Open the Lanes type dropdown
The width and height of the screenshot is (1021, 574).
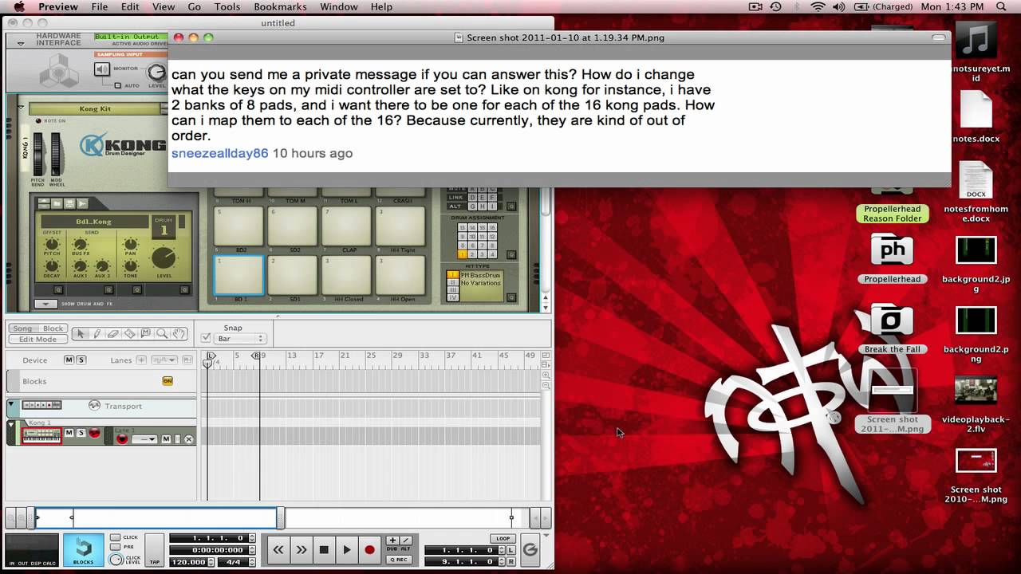164,360
